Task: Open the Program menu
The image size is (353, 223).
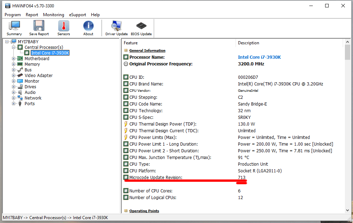Action: pyautogui.click(x=13, y=15)
